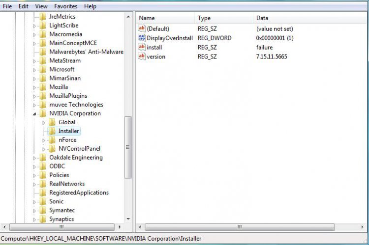Collapse the NVIDIA Corporation key

(x=34, y=114)
